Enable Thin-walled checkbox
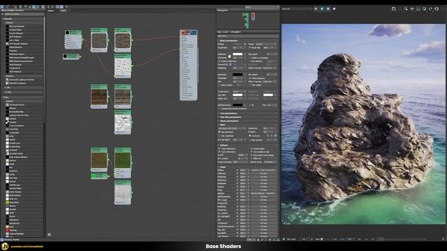The height and width of the screenshot is (251, 447). 250,85
